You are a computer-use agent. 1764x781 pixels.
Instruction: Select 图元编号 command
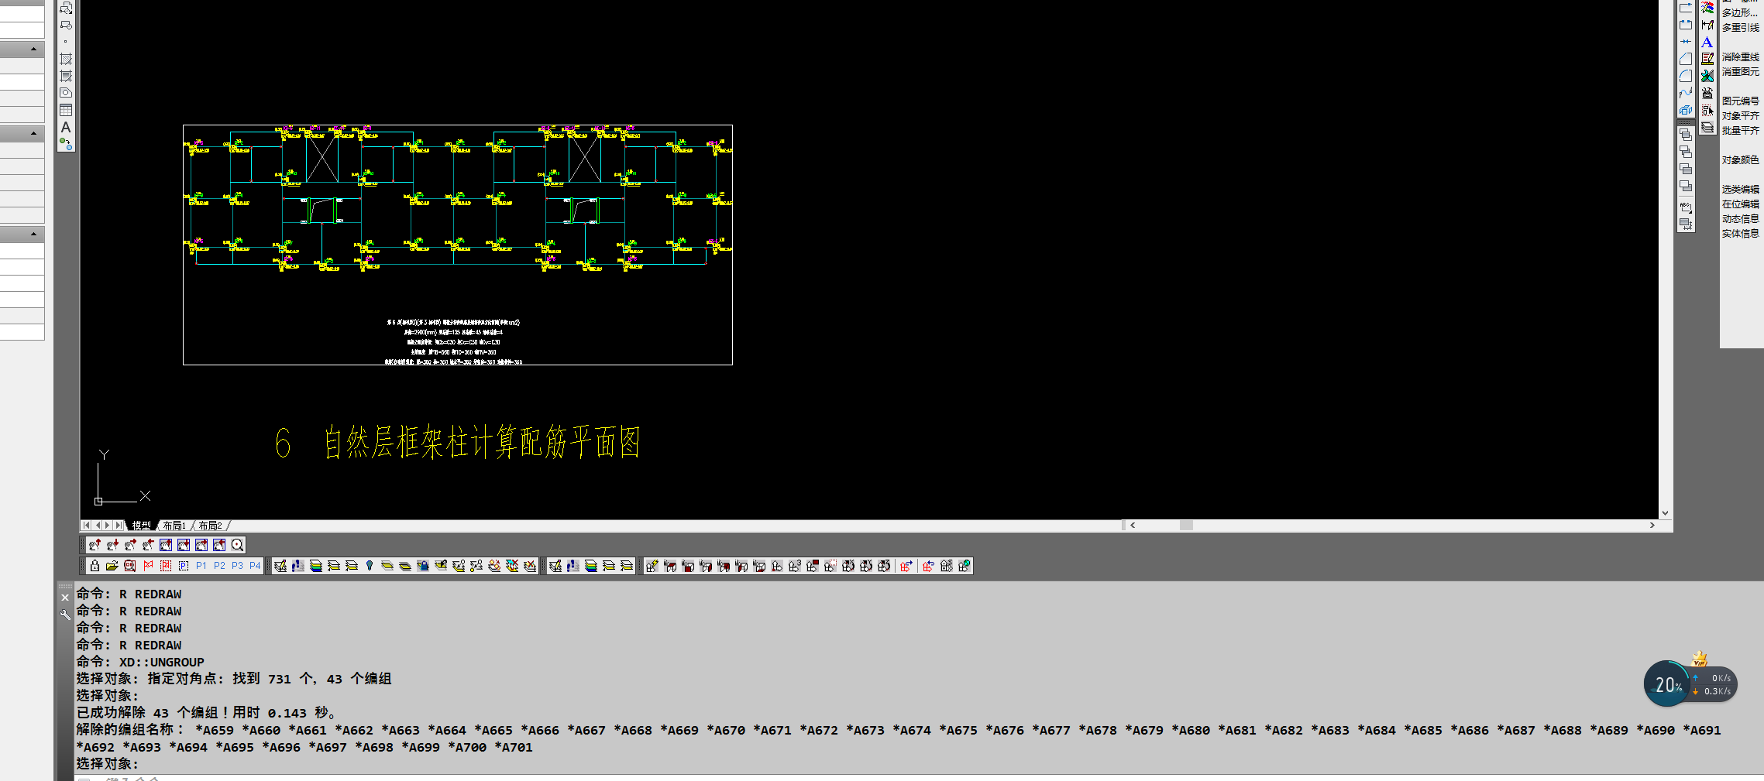coord(1740,101)
